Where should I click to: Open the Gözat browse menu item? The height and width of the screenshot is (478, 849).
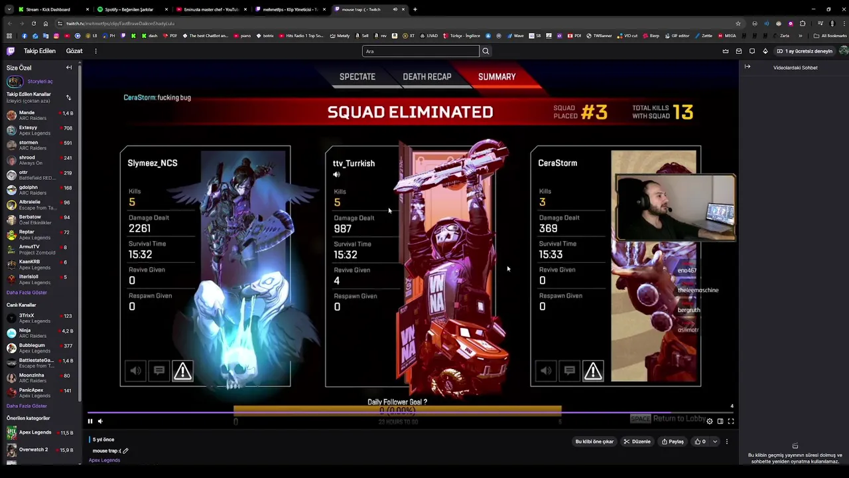click(74, 51)
